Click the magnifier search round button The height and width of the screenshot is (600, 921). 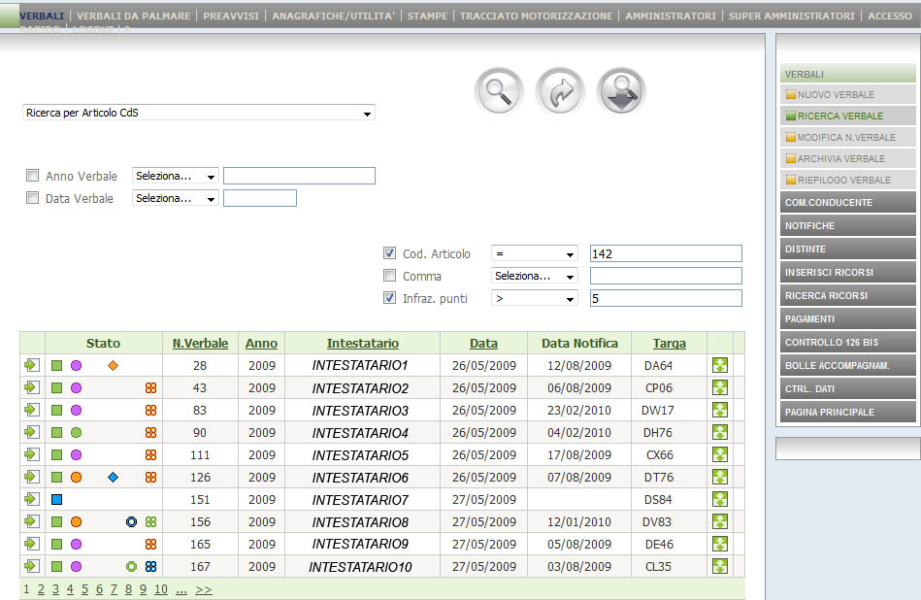click(499, 91)
